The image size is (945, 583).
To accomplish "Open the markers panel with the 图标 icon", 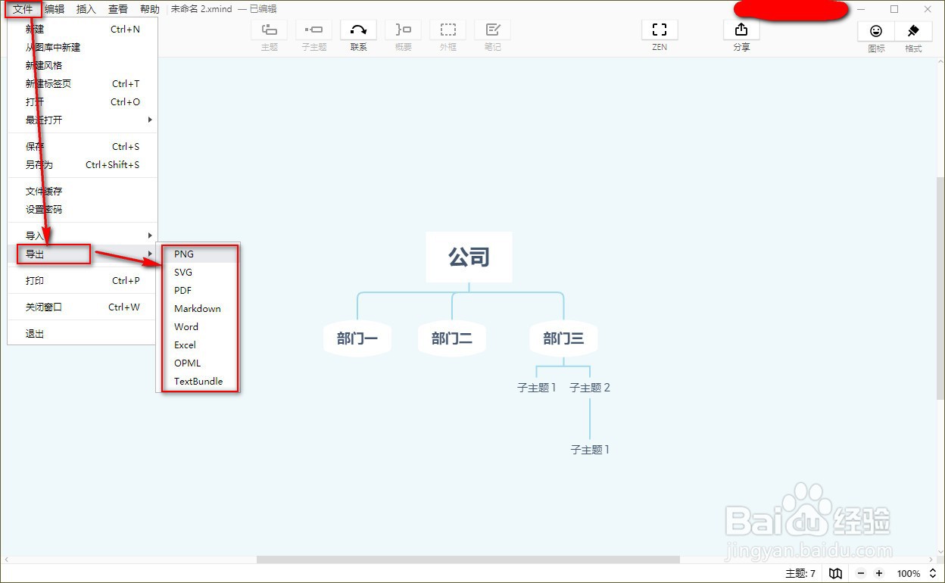I will (875, 34).
